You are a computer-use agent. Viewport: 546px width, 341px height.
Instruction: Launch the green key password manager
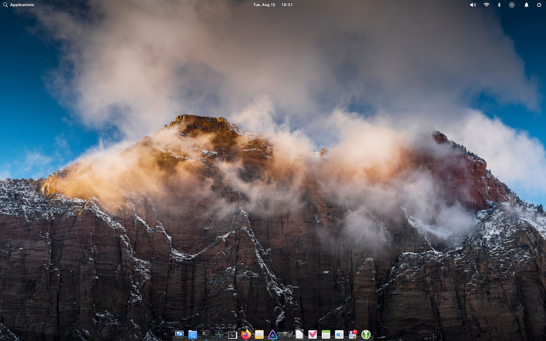click(366, 335)
